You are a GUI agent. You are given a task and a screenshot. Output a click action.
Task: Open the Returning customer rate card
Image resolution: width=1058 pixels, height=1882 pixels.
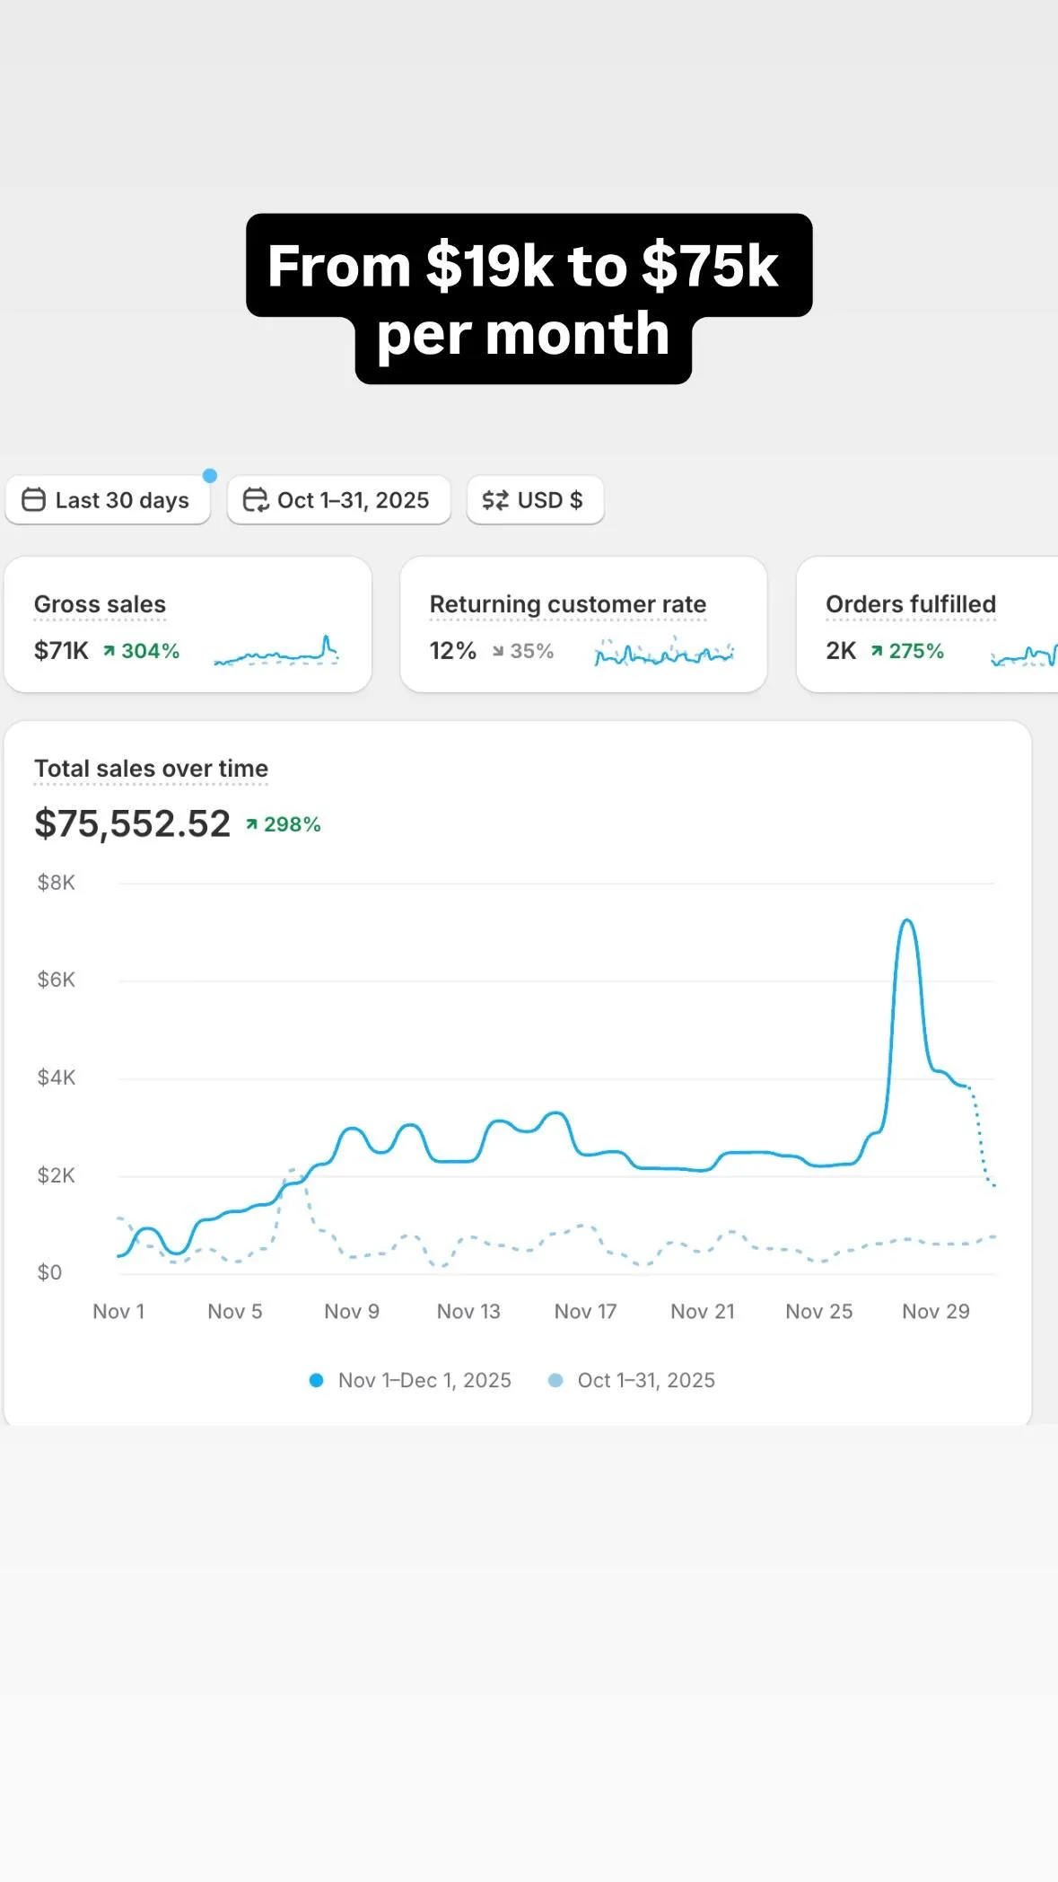tap(583, 625)
